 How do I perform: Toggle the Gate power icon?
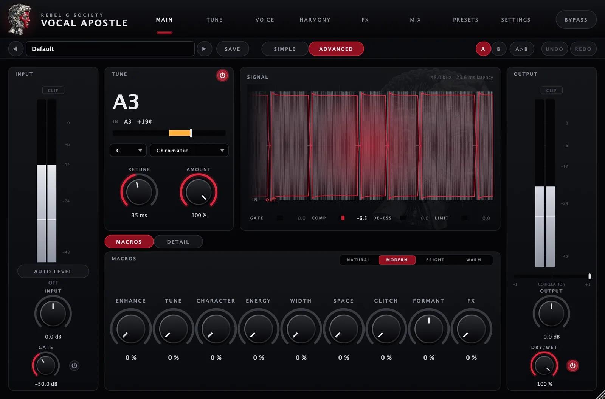point(74,365)
